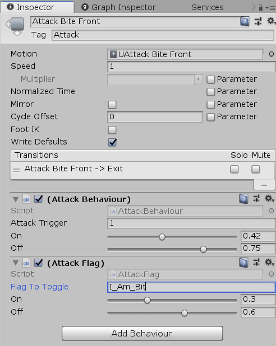The width and height of the screenshot is (276, 346).
Task: Open help icon for Attack Flag
Action: point(243,263)
